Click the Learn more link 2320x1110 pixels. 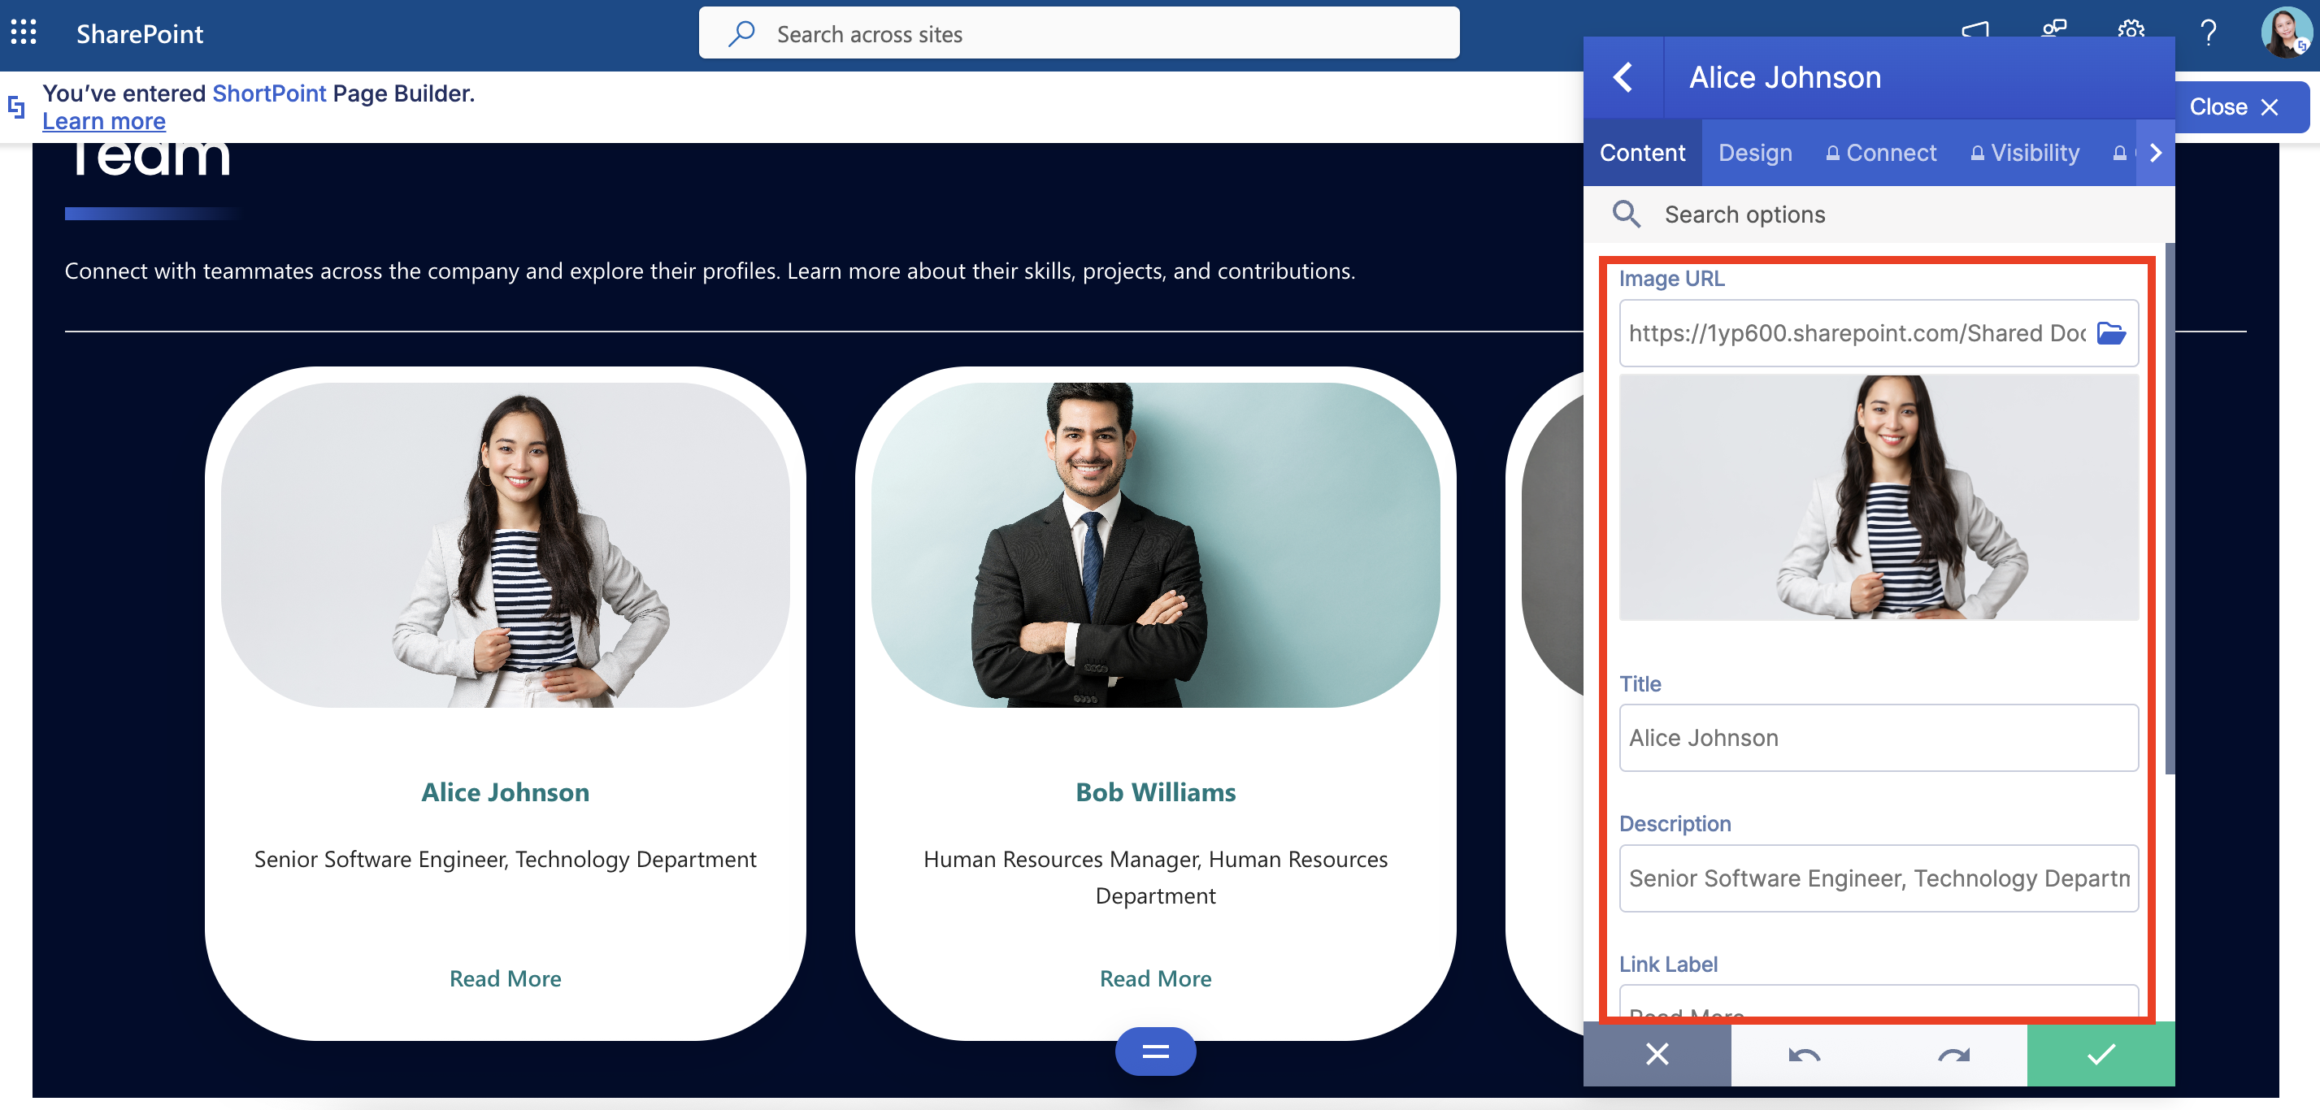pos(103,122)
